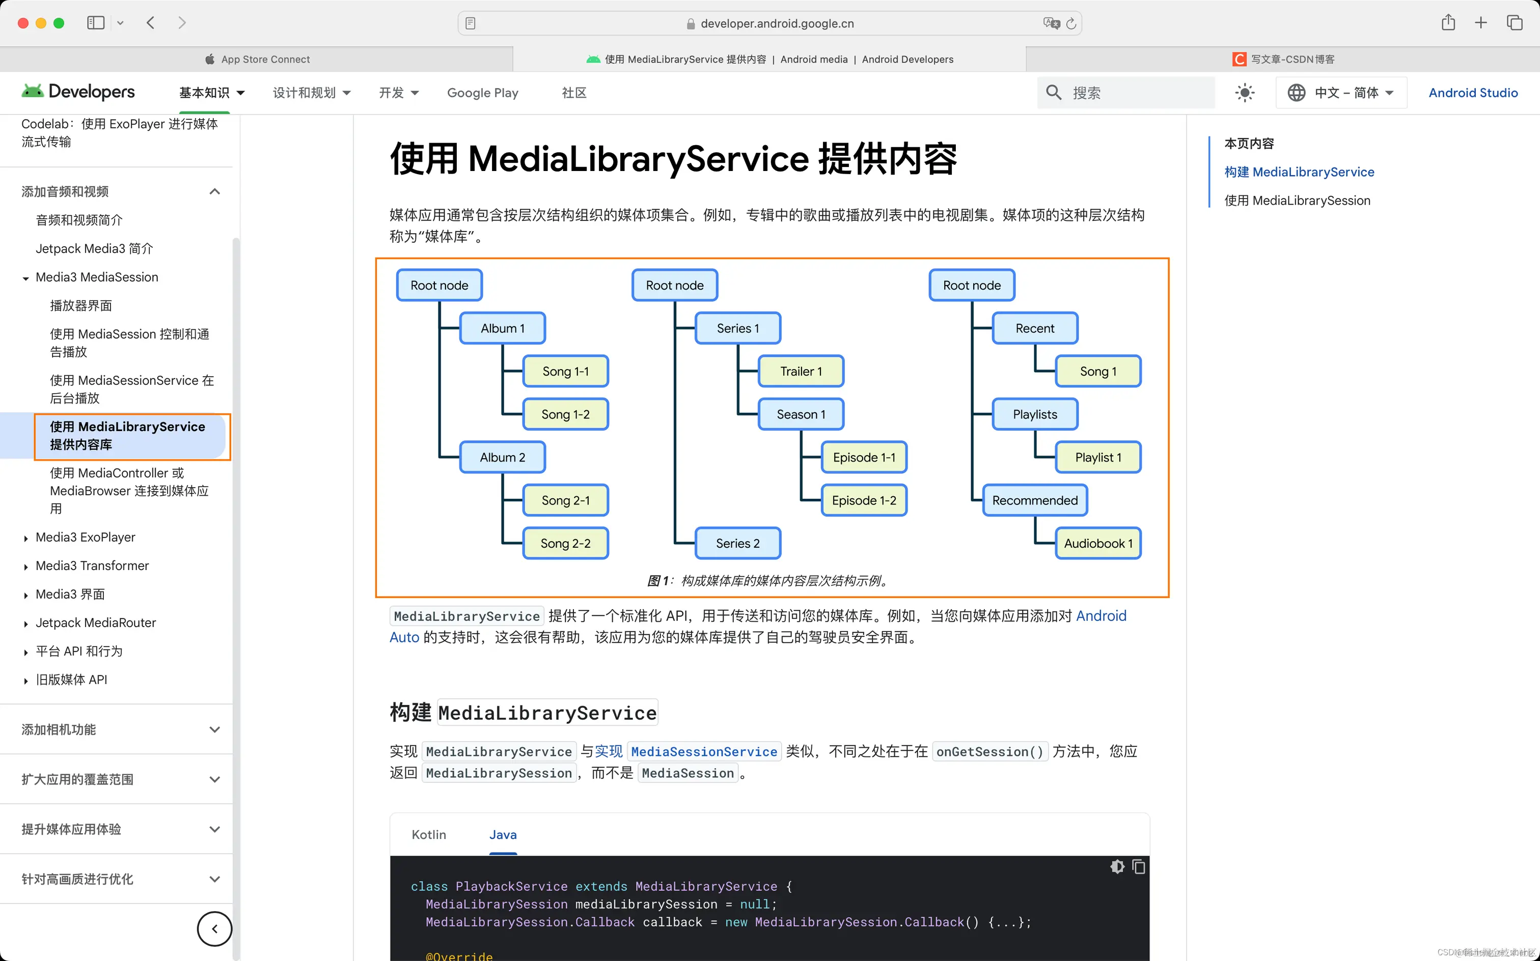The width and height of the screenshot is (1540, 961).
Task: Switch to the Kotlin code tab
Action: click(x=429, y=835)
